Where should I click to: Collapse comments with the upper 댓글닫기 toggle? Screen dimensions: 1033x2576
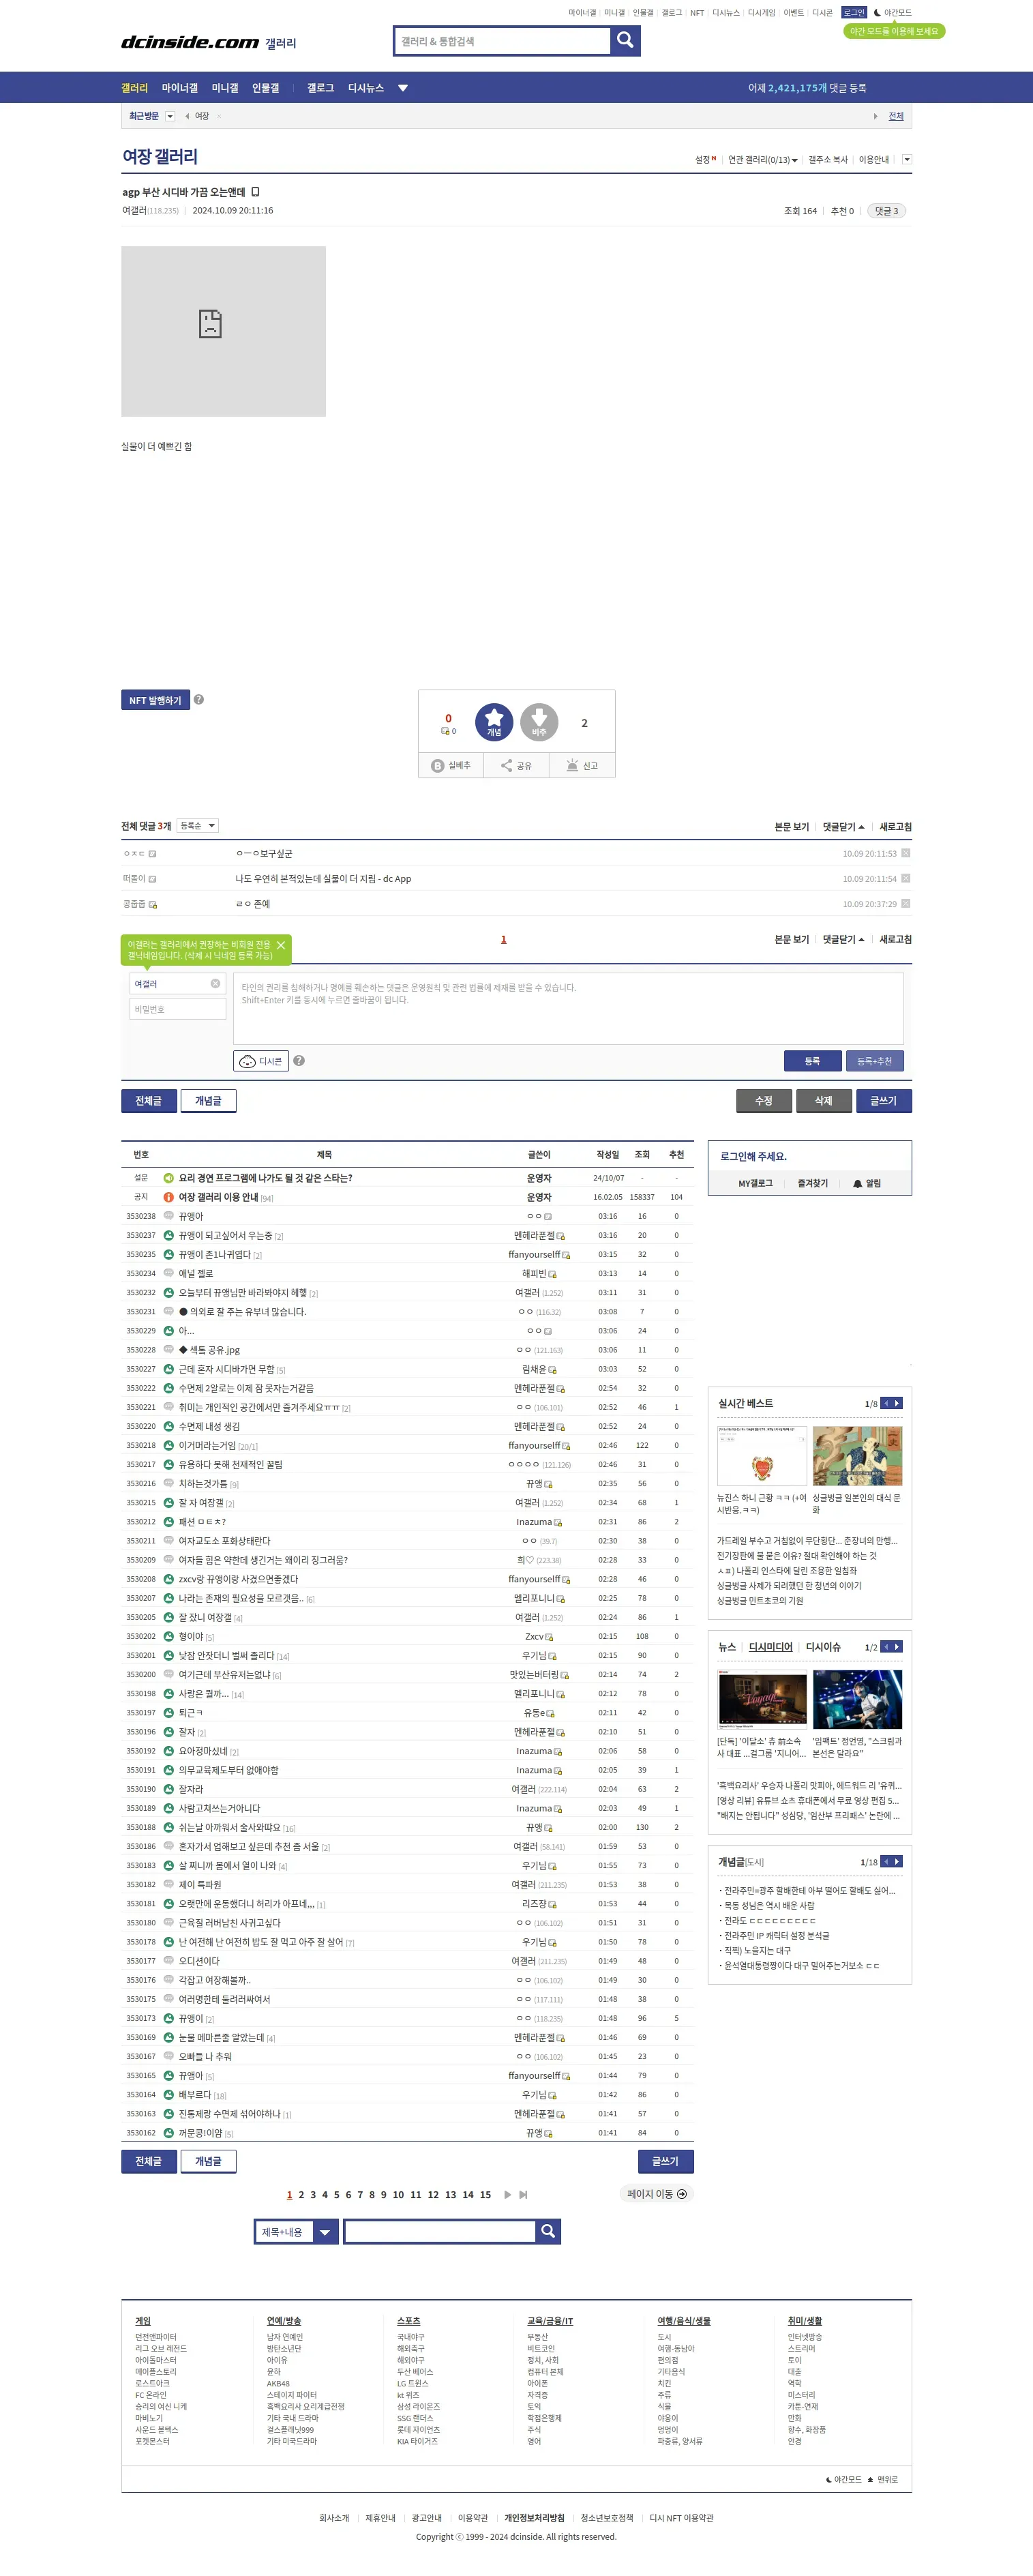(x=843, y=827)
